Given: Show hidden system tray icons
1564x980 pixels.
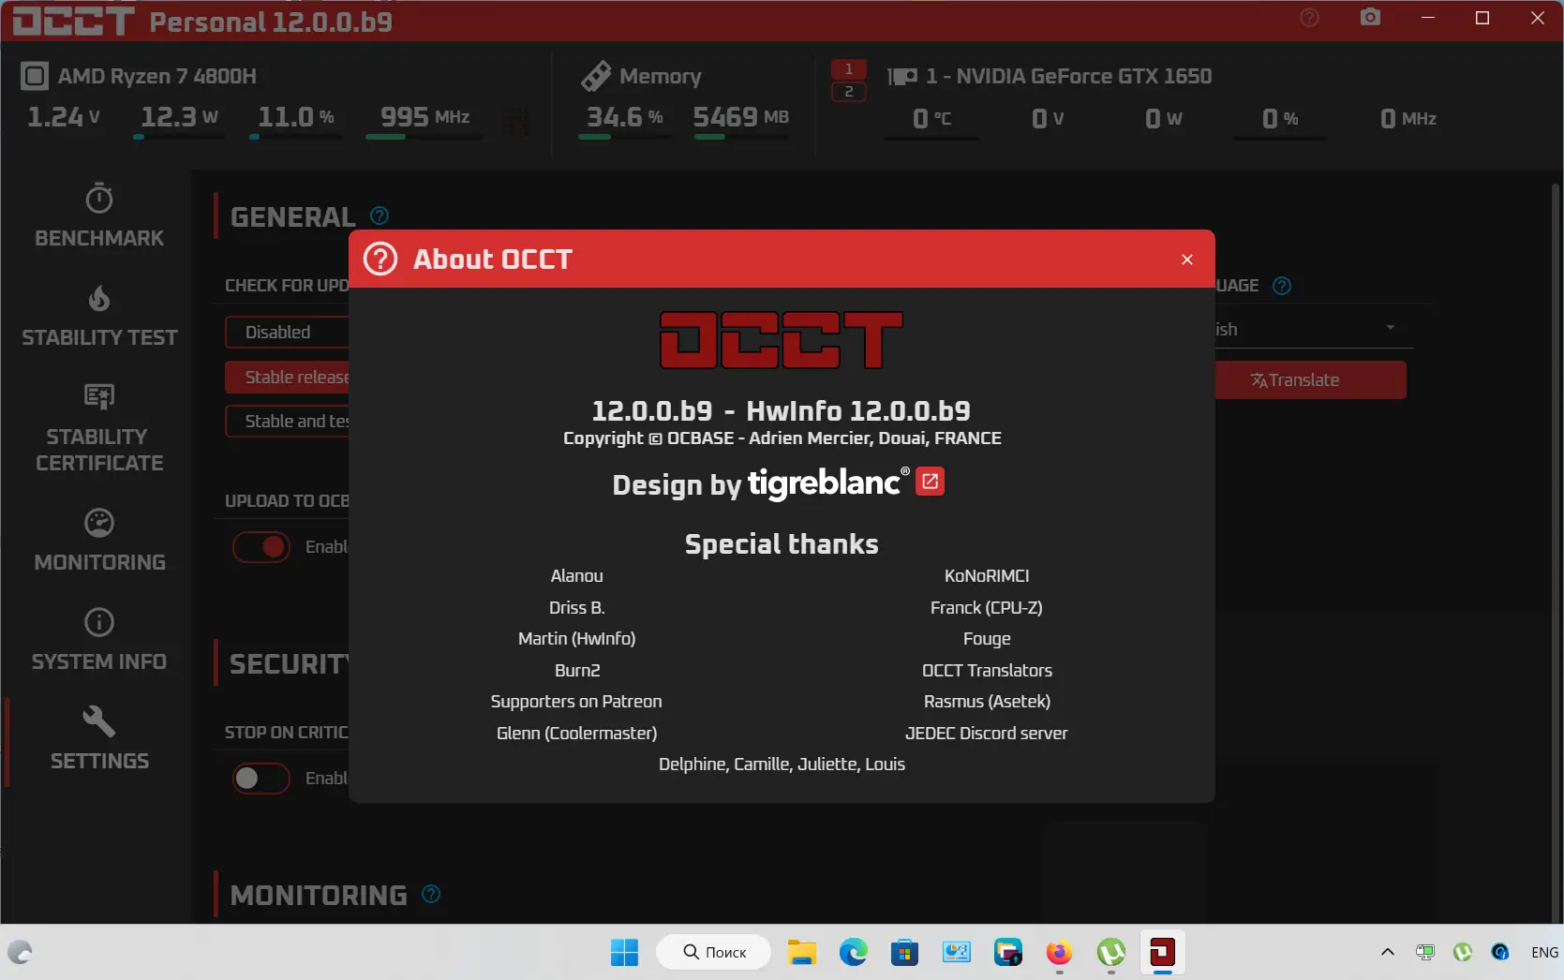Looking at the screenshot, I should 1388,952.
